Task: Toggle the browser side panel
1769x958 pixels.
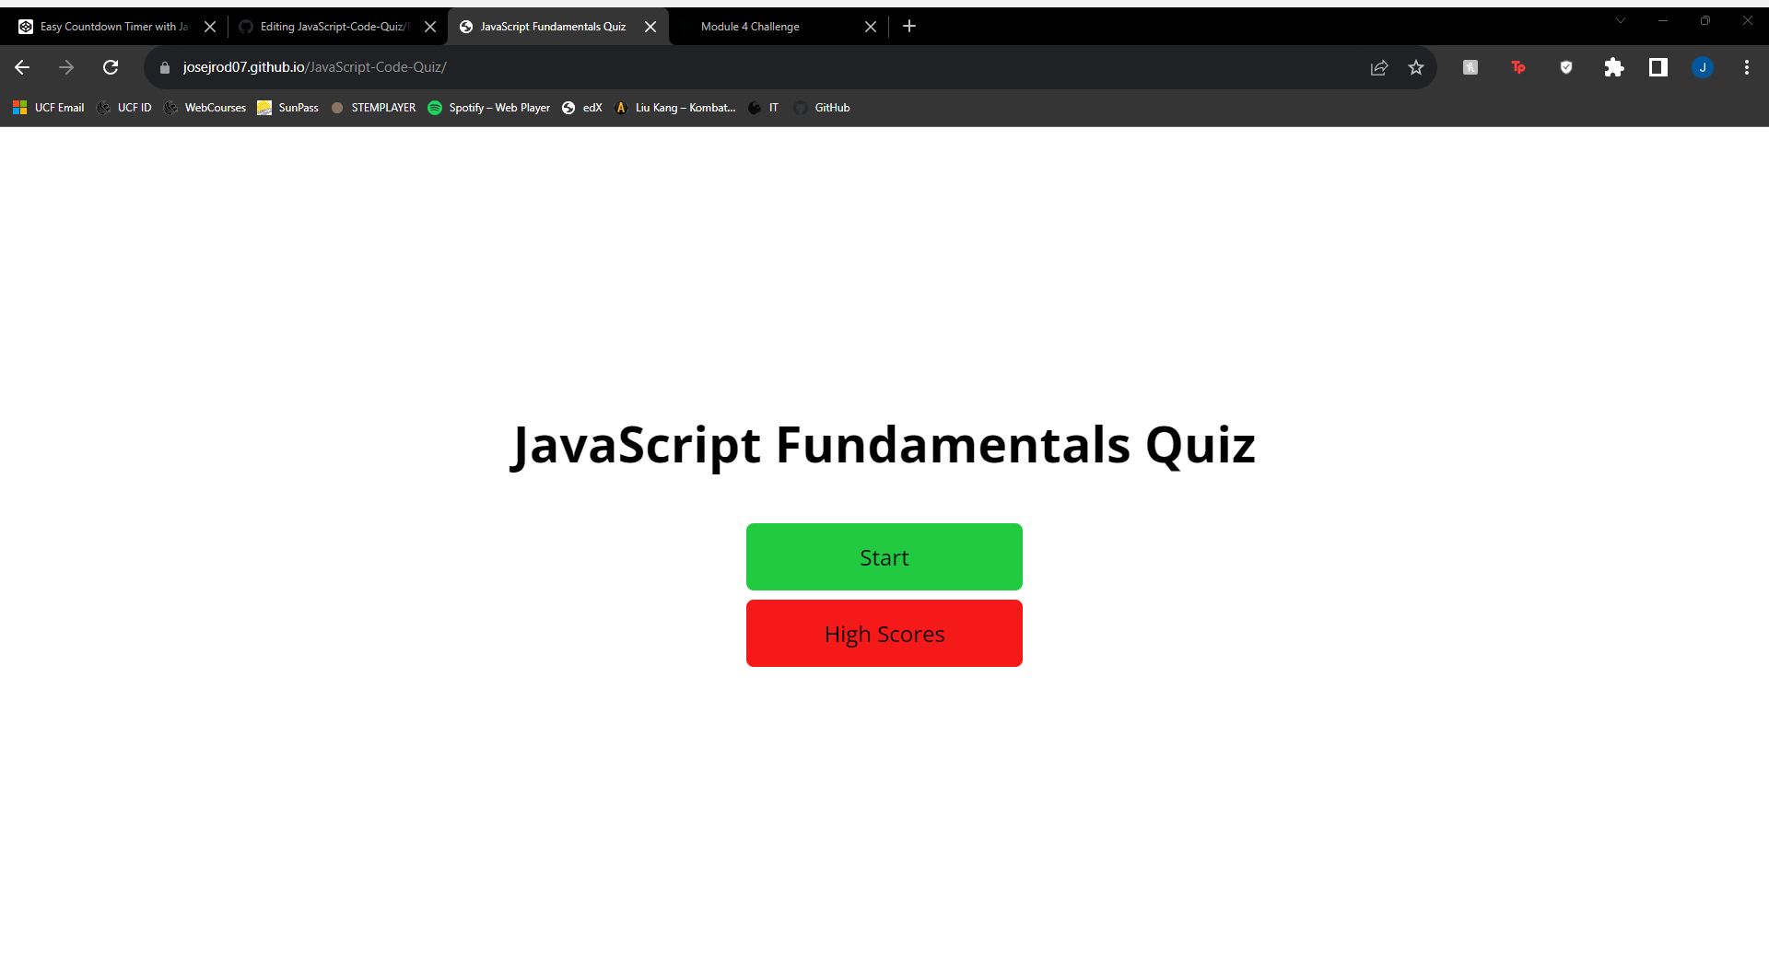Action: [1658, 67]
